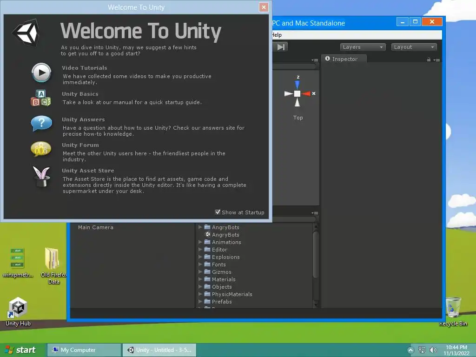
Task: Click the Project panel vertical scrollbar
Action: (316, 254)
